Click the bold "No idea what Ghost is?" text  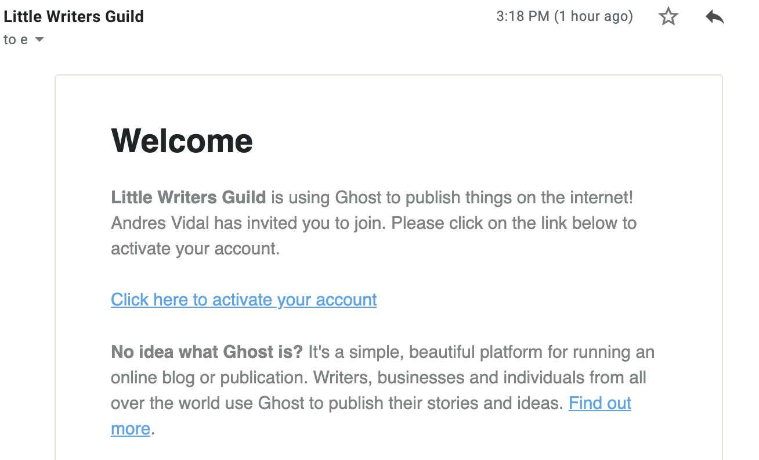(x=207, y=352)
